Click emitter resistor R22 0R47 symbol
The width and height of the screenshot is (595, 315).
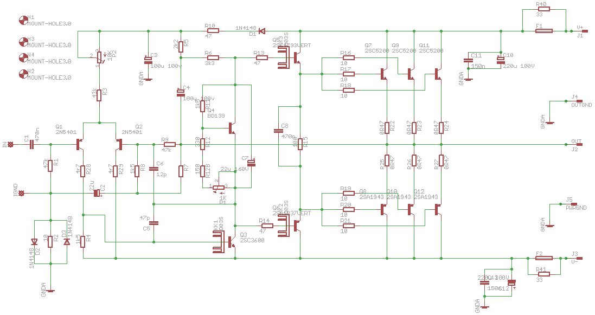(387, 128)
